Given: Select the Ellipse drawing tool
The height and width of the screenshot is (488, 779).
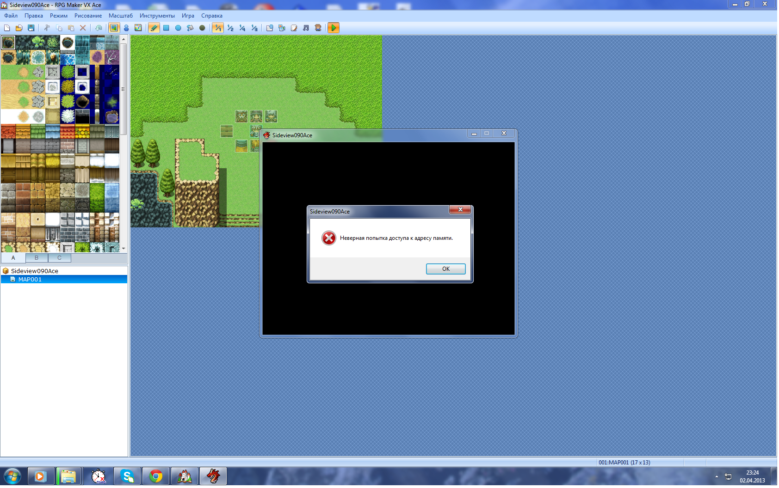Looking at the screenshot, I should coord(178,28).
